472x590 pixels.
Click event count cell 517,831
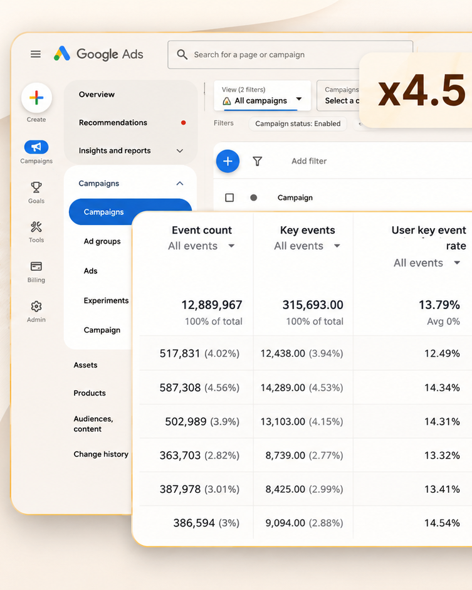(180, 354)
